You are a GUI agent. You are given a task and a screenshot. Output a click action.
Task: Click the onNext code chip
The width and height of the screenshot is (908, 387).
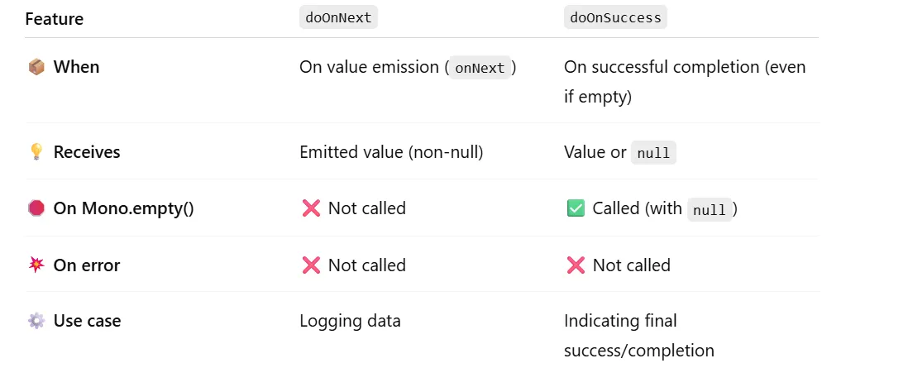[x=480, y=68]
